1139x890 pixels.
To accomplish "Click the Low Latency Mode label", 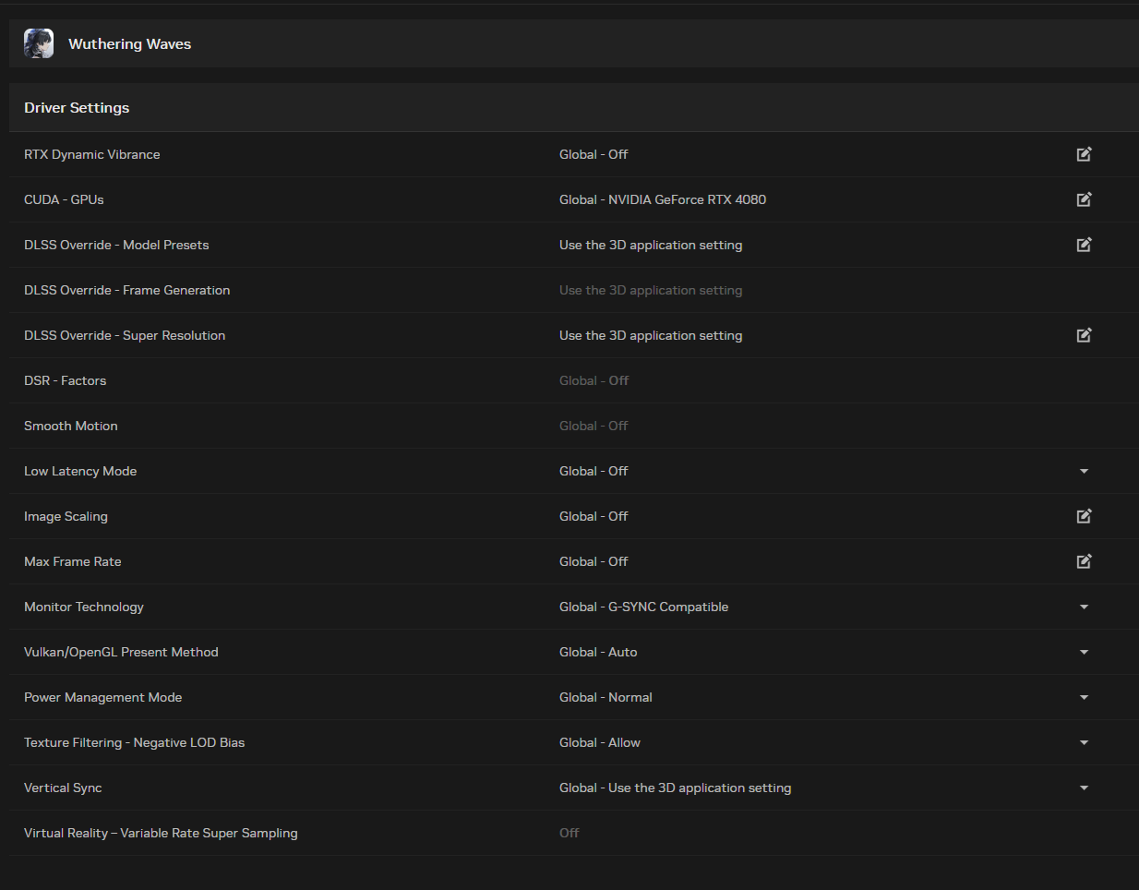I will [x=80, y=471].
